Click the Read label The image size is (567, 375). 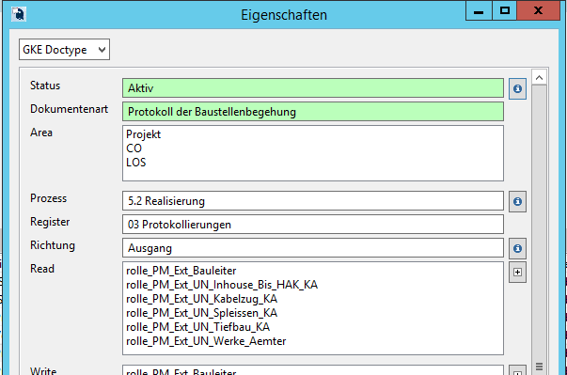click(42, 269)
